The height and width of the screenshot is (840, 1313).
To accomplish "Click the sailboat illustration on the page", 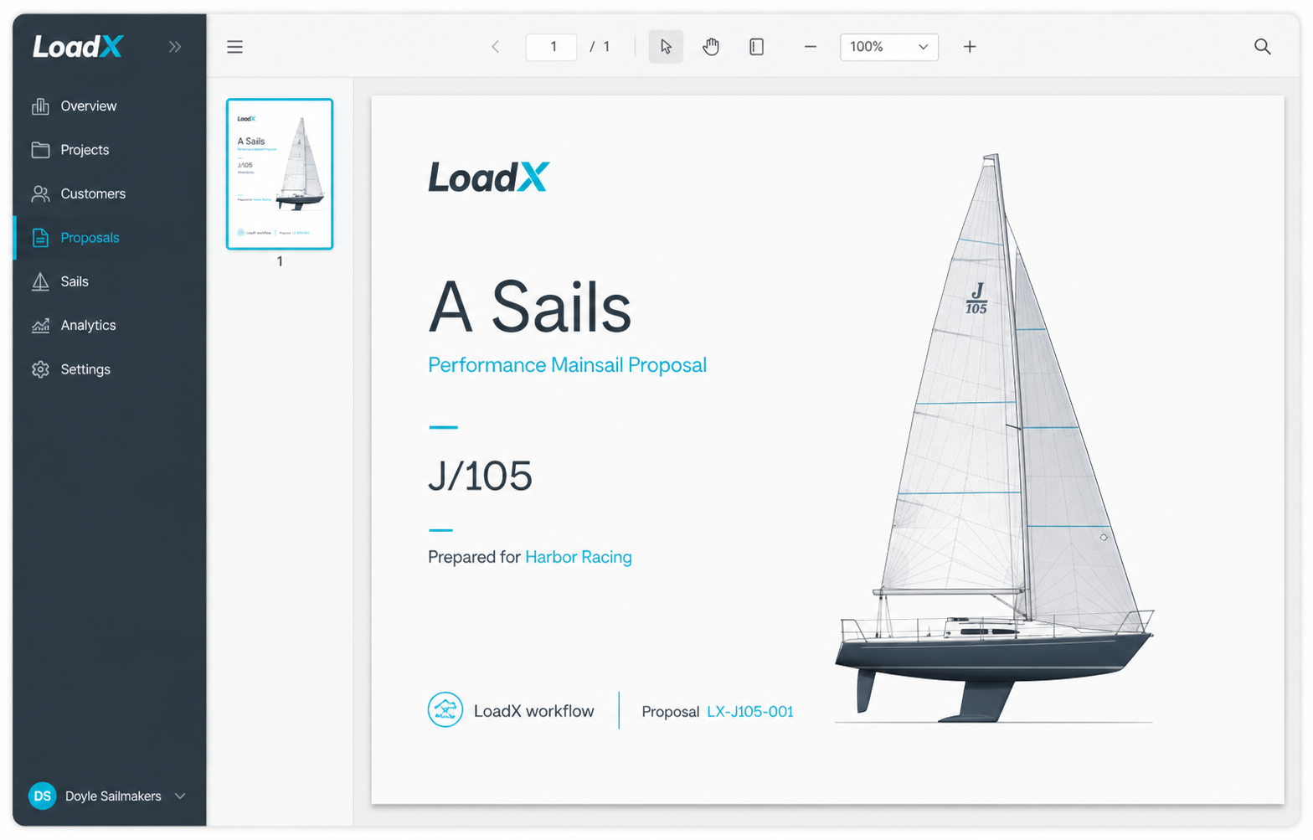I will [x=995, y=437].
